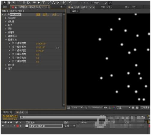Switch to the 素材 (无) tab
This screenshot has height=135, width=151.
[131, 7]
